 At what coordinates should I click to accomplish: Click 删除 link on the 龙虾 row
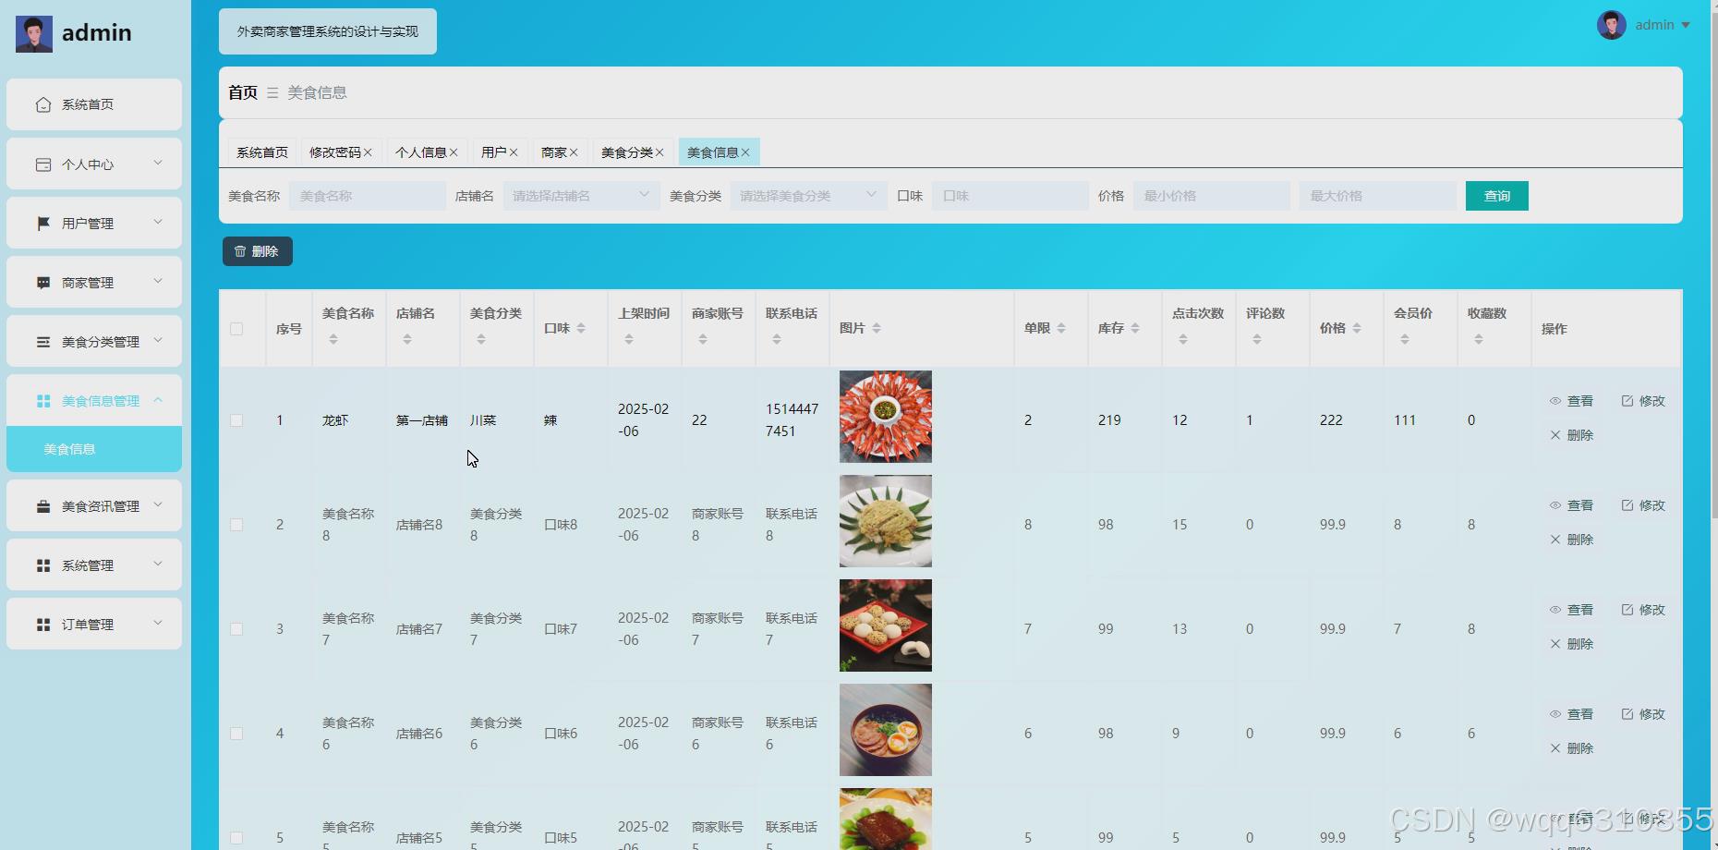[1579, 434]
